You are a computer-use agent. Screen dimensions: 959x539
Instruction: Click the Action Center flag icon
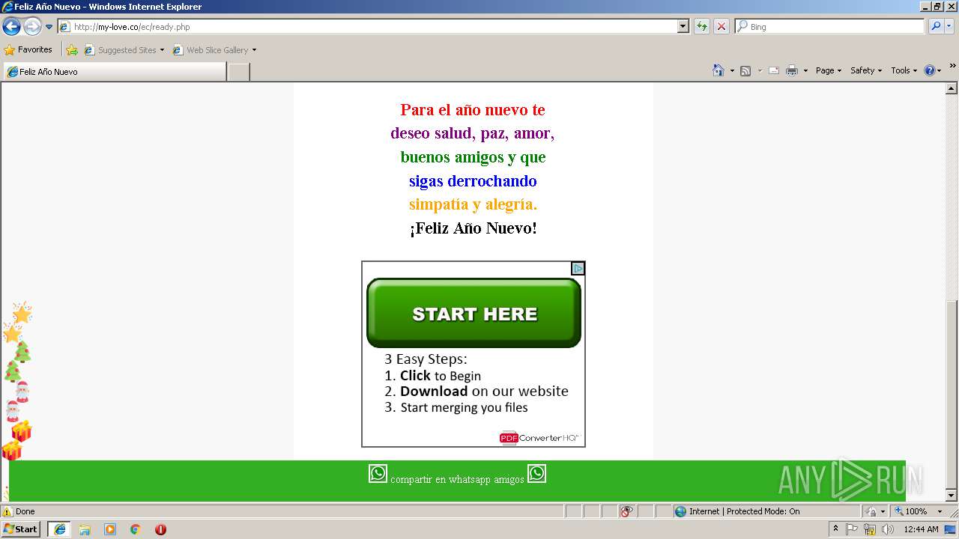(x=852, y=529)
